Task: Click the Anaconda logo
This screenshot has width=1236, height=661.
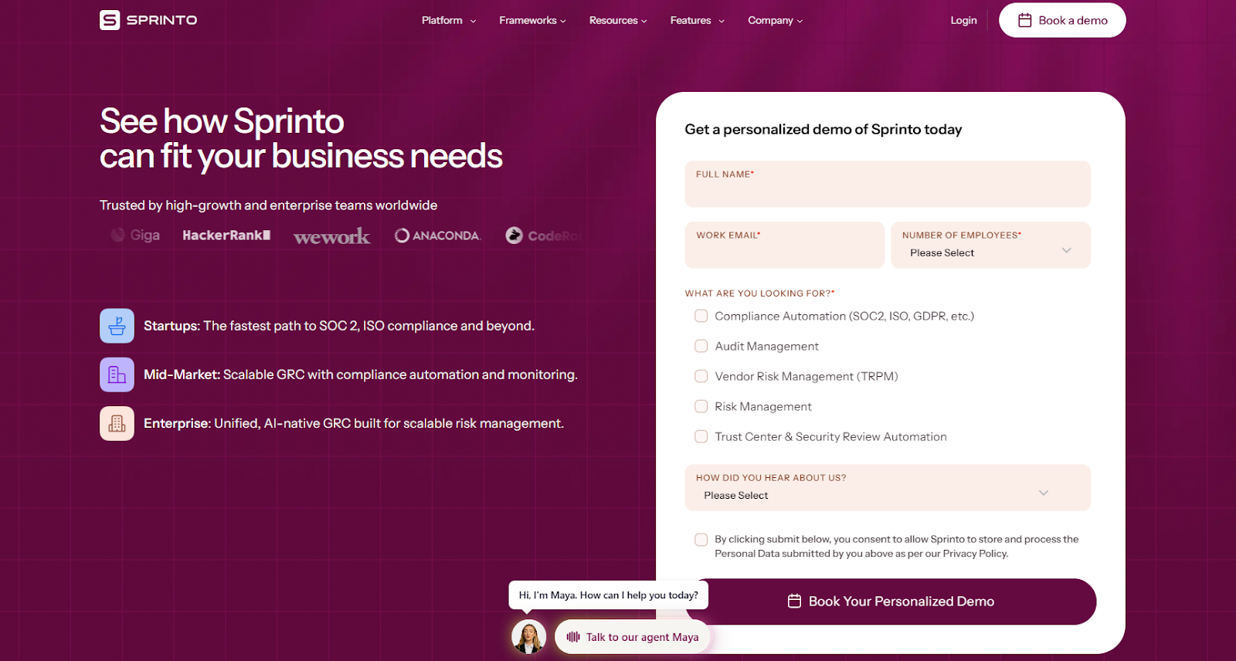Action: point(437,236)
